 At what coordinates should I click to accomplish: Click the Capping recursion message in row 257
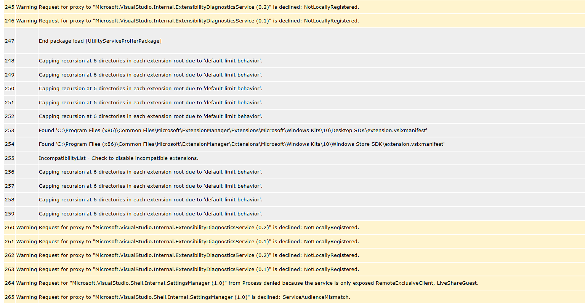click(151, 186)
